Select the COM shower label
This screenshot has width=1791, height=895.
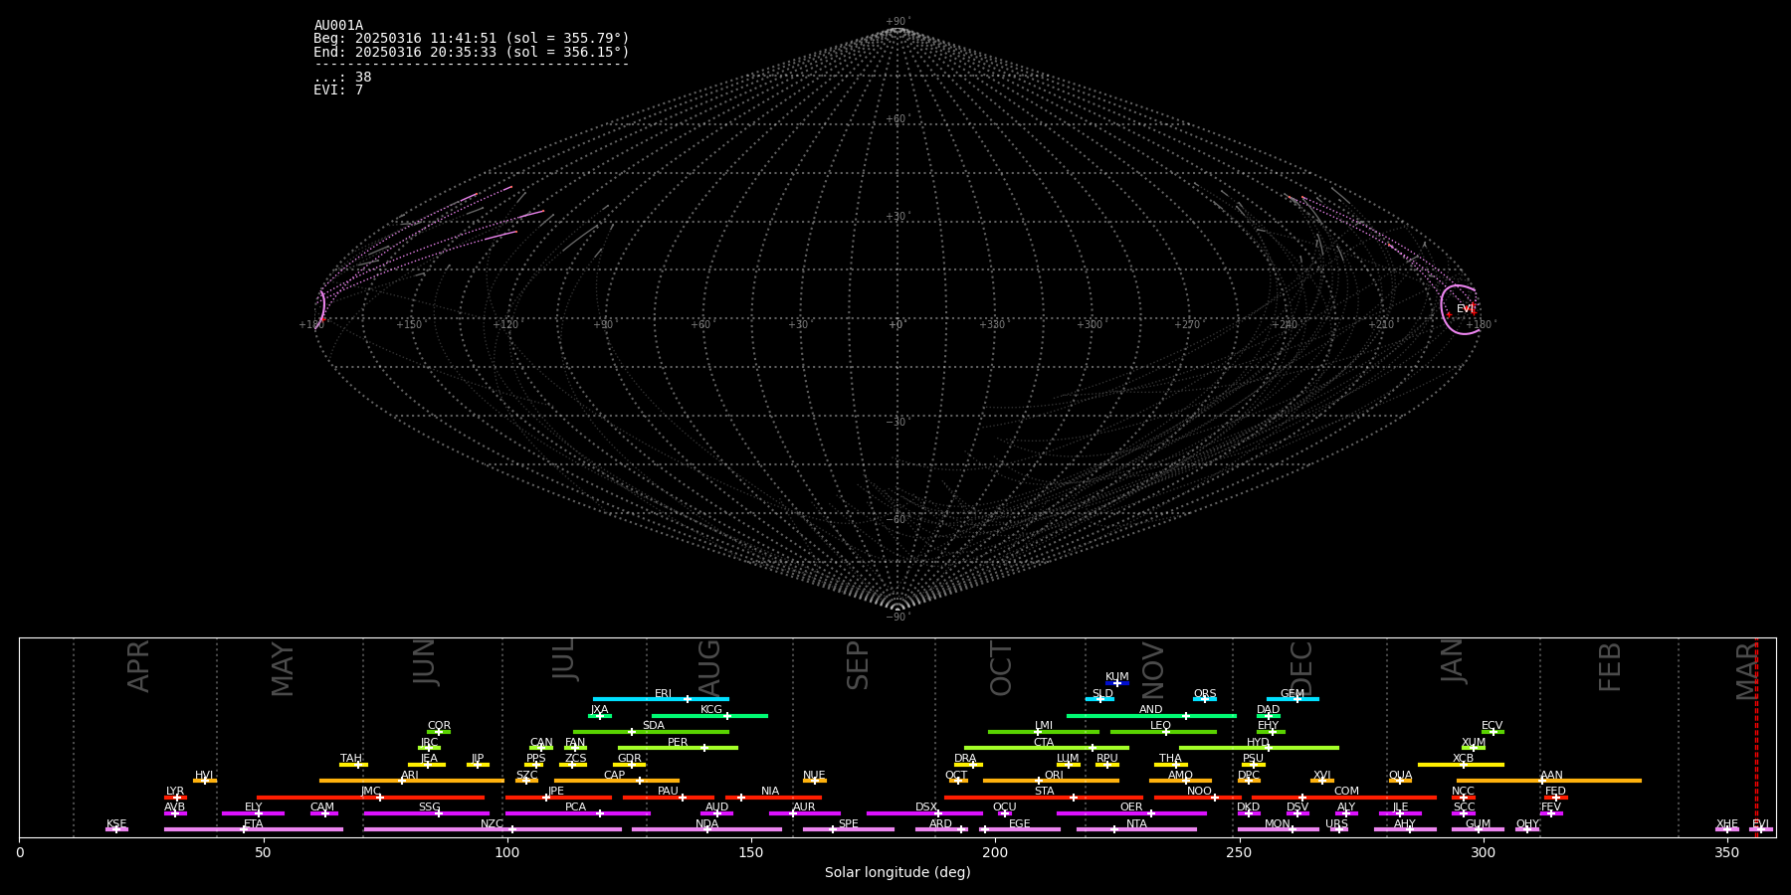(1346, 792)
